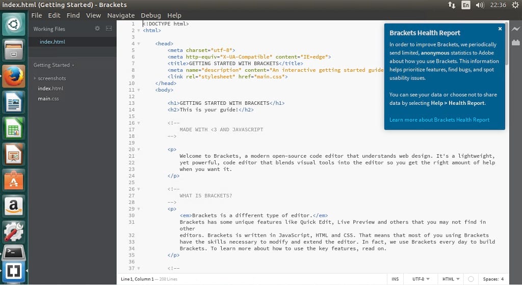522x285 pixels.
Task: Open sound volume indicator
Action: tap(480, 5)
